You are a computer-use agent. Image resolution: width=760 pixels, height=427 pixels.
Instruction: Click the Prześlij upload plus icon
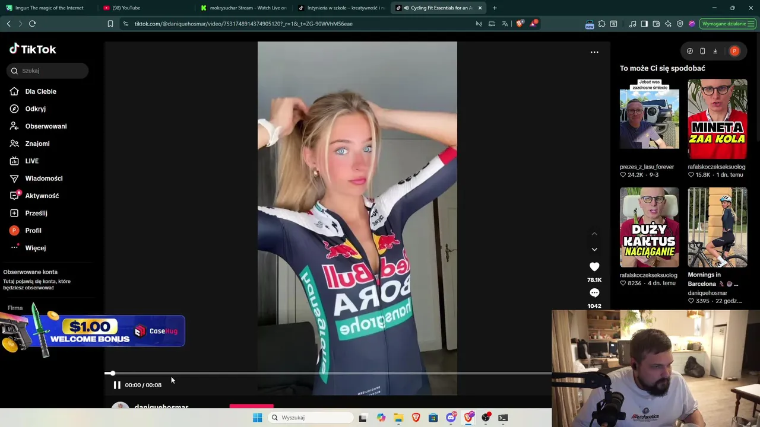[x=14, y=213]
